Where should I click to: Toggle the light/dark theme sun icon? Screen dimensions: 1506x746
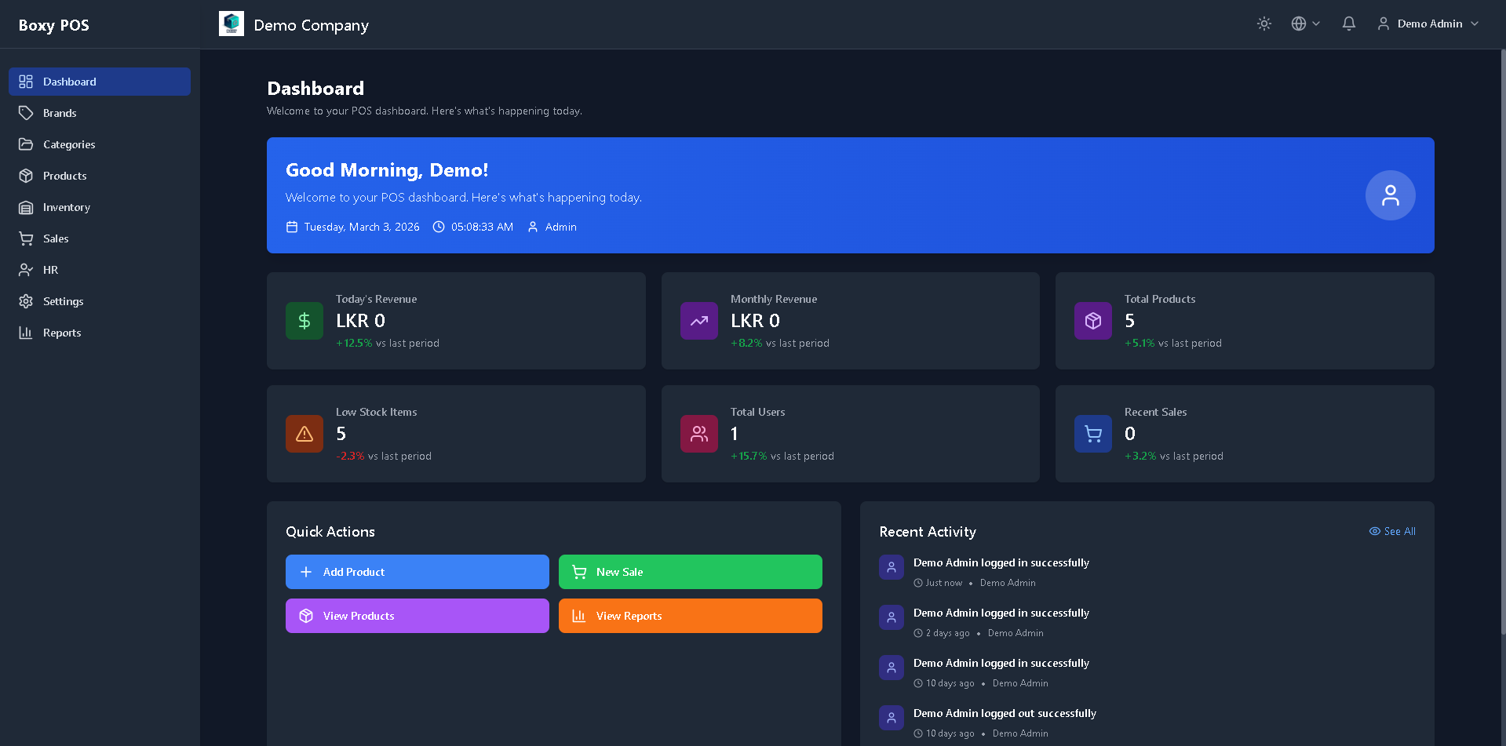[1264, 24]
